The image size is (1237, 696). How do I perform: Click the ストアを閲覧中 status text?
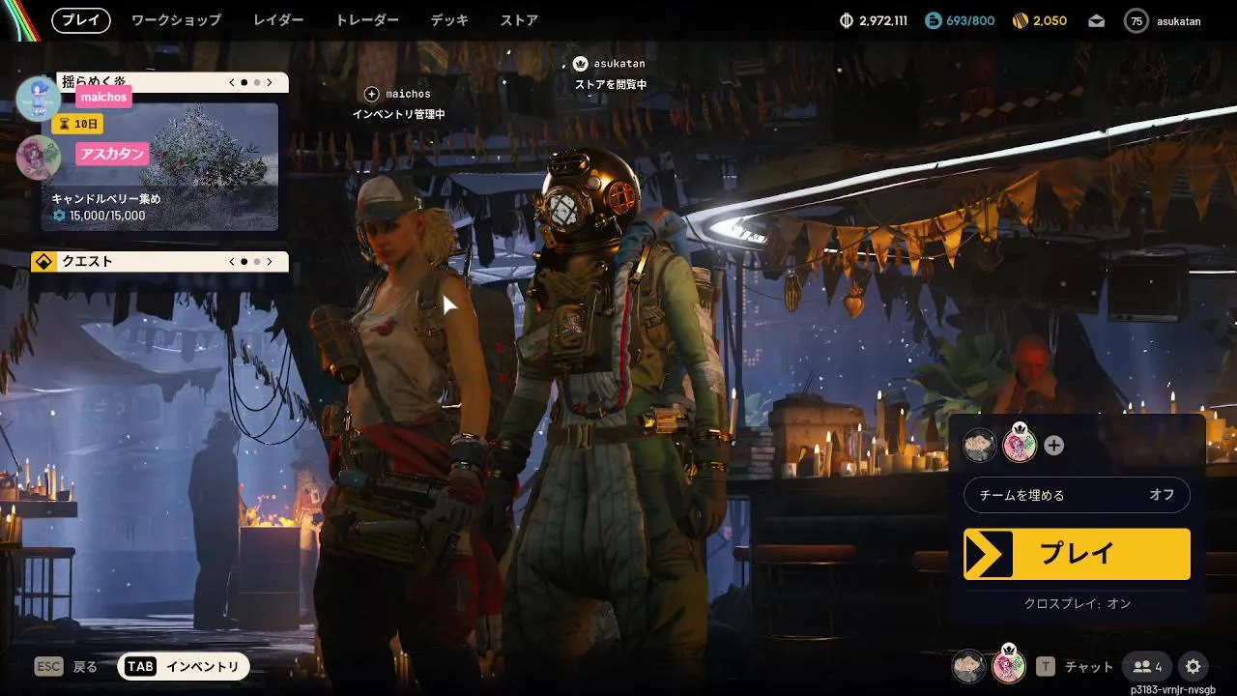pyautogui.click(x=611, y=85)
